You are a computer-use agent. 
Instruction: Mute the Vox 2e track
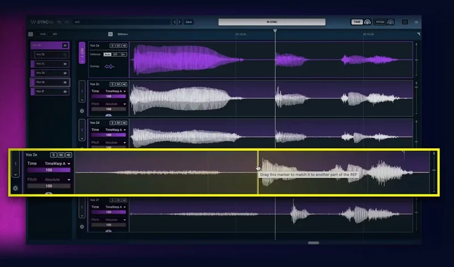pyautogui.click(x=61, y=155)
